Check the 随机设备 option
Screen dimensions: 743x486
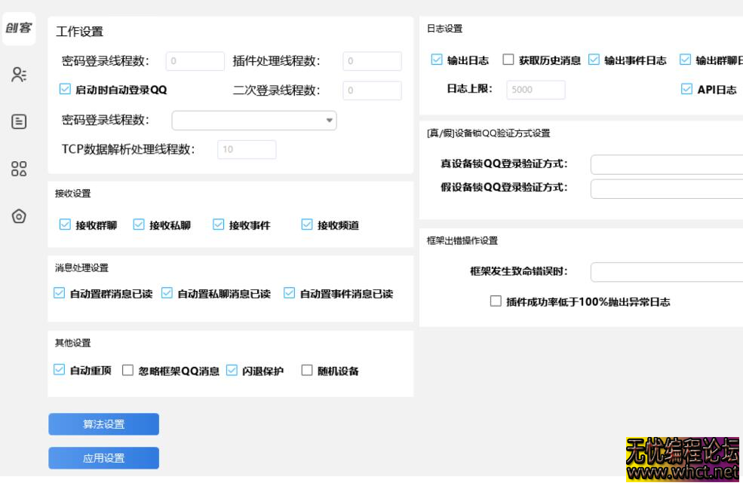tap(305, 370)
